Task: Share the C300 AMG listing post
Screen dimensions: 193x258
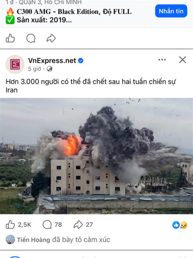Action: click(x=51, y=38)
